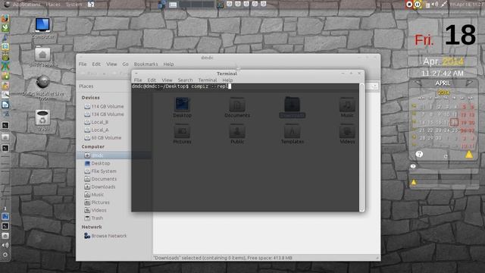This screenshot has height=273, width=485.
Task: Open the Places menu in top panel
Action: (53, 5)
